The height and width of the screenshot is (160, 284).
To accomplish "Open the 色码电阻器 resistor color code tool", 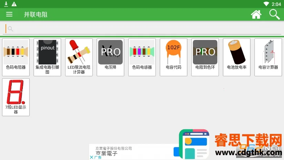I will (x=16, y=57).
